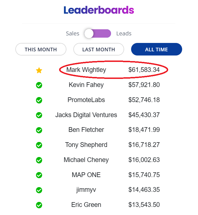The height and width of the screenshot is (215, 198).
Task: Show Last Month leaderboard
Action: pos(98,49)
